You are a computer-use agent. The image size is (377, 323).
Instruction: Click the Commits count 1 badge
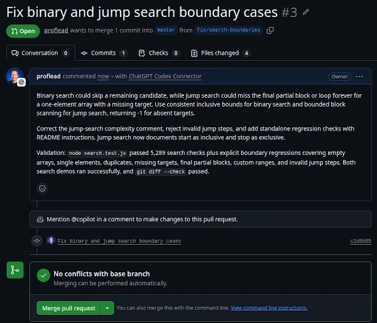tap(123, 53)
